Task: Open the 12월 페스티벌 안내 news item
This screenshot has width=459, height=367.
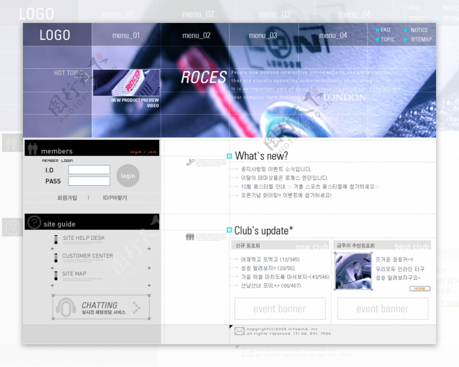Action: [x=310, y=187]
